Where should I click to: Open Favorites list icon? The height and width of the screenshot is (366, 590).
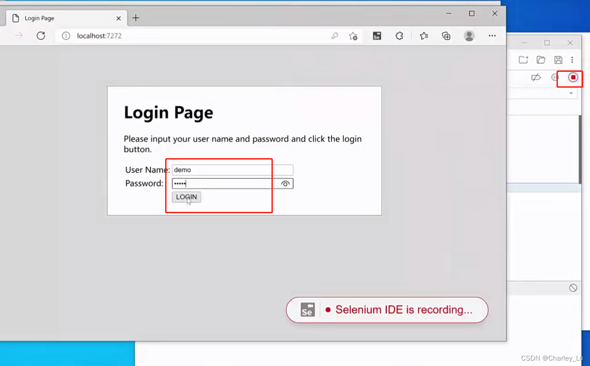(x=424, y=36)
